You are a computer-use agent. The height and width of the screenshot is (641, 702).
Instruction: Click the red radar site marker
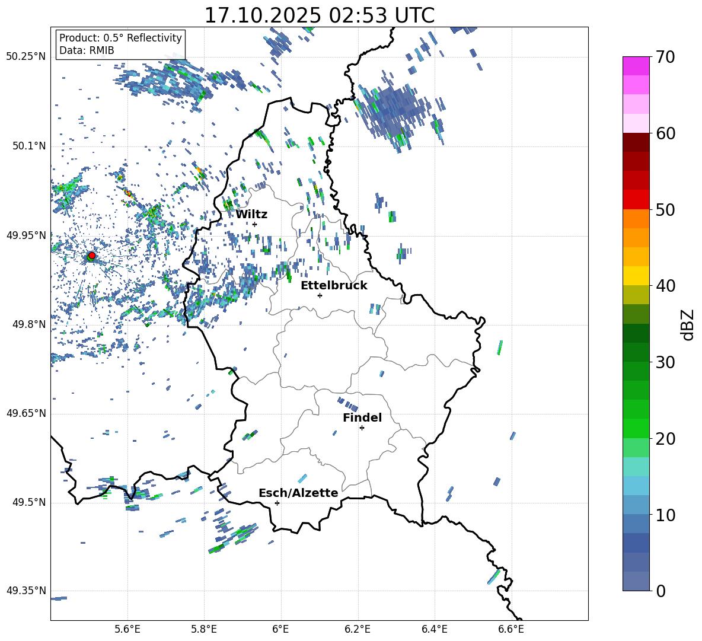coord(91,256)
